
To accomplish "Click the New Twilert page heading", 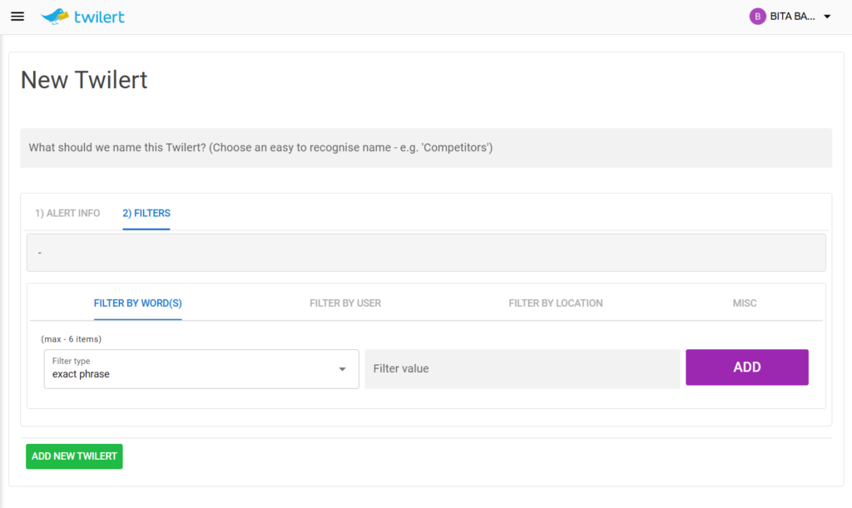I will coord(84,80).
